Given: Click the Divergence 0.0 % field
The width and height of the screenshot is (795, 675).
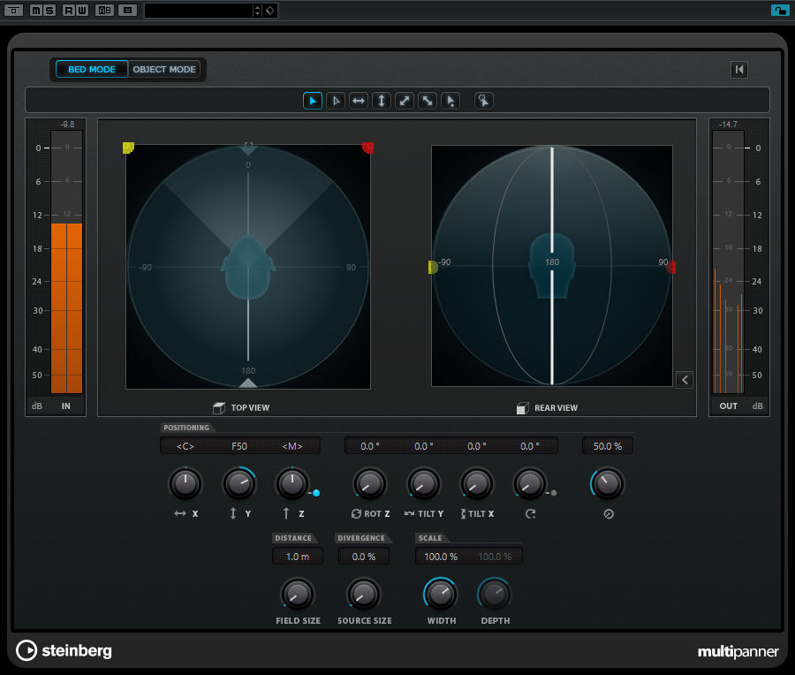Looking at the screenshot, I should (364, 557).
